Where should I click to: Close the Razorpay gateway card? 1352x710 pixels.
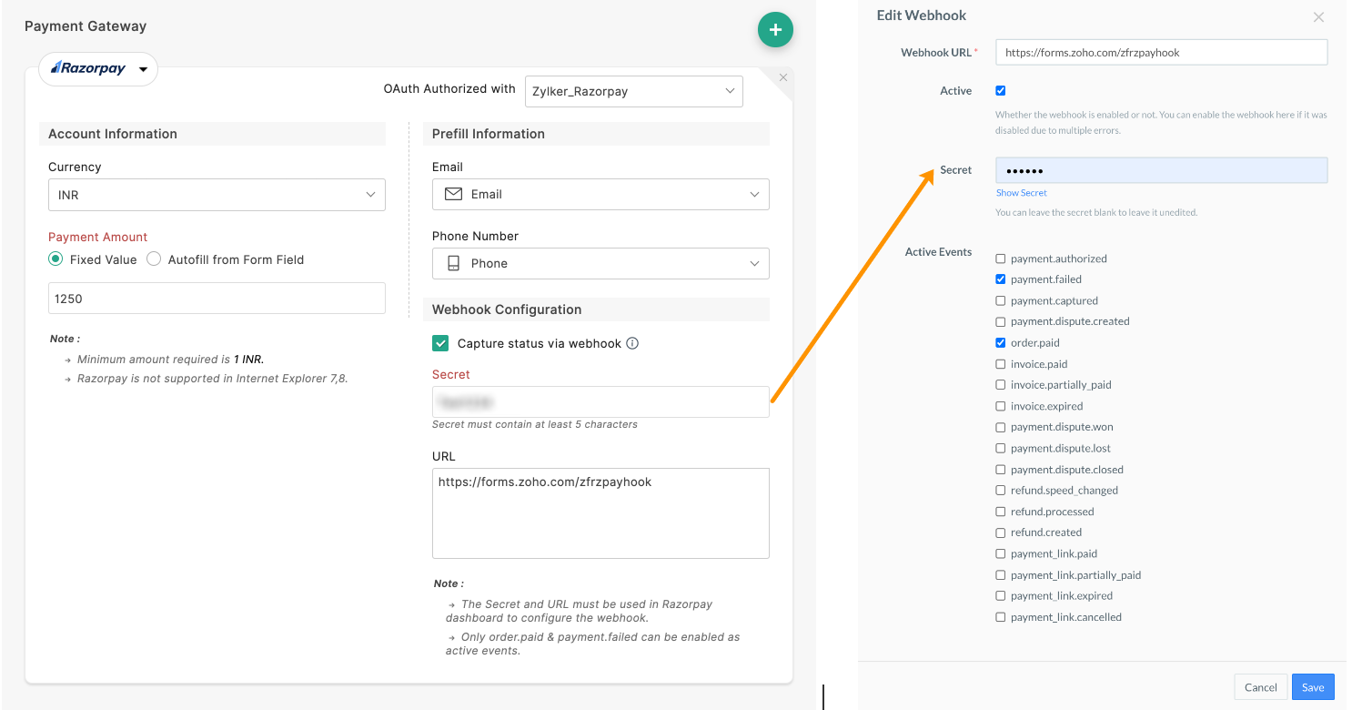coord(783,77)
